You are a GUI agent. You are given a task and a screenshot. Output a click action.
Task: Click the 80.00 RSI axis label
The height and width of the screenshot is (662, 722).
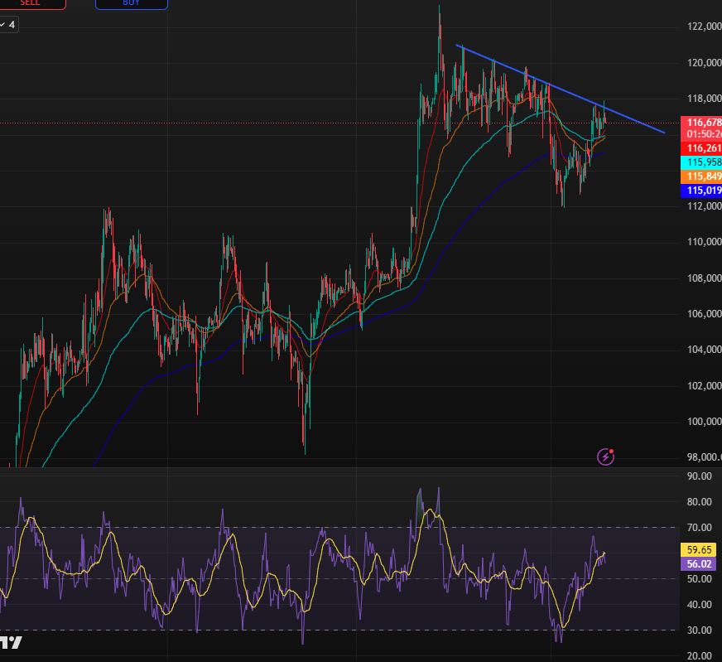[700, 502]
